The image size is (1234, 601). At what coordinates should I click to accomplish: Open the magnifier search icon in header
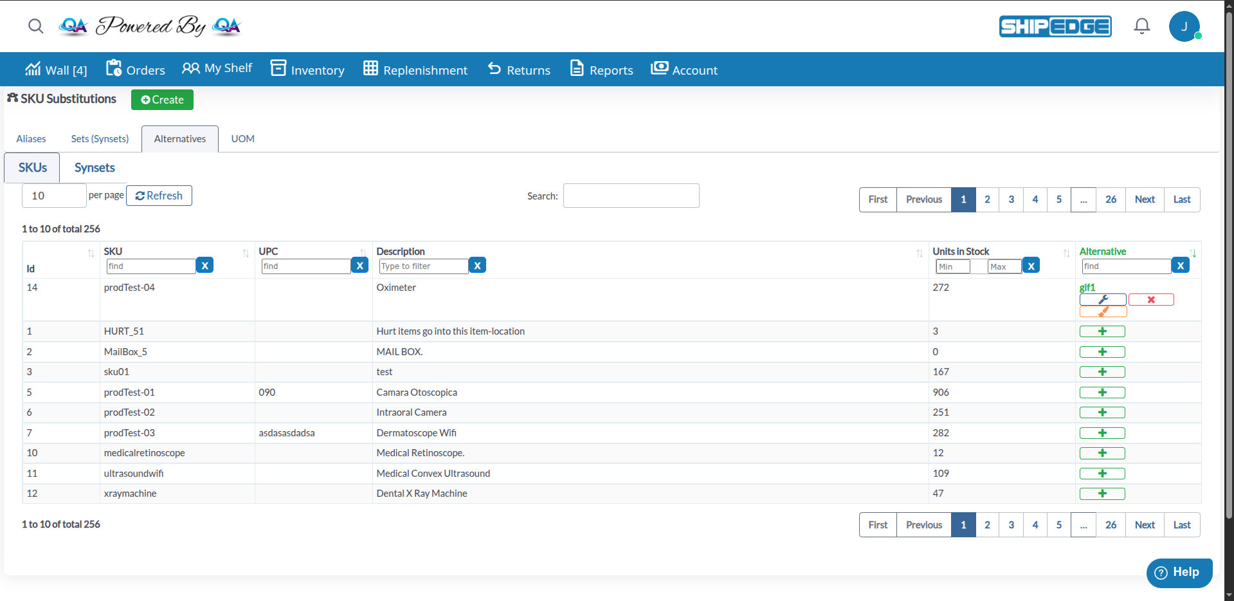pyautogui.click(x=36, y=26)
